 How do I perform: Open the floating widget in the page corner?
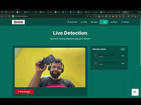point(135,92)
